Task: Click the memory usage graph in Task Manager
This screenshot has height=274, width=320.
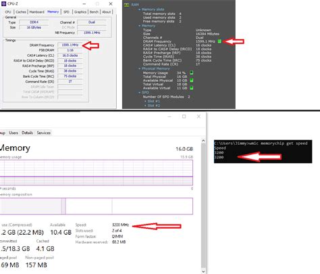Action: click(x=97, y=173)
